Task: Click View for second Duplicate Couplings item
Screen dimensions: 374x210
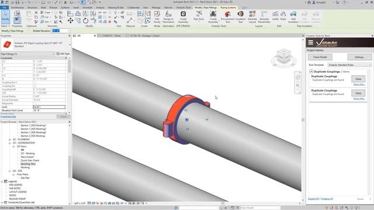Action: [358, 93]
